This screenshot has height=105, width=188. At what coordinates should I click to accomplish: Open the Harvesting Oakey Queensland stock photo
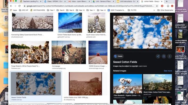coord(33,22)
